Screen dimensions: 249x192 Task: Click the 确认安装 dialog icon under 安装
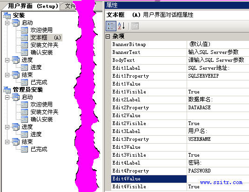point(24,53)
